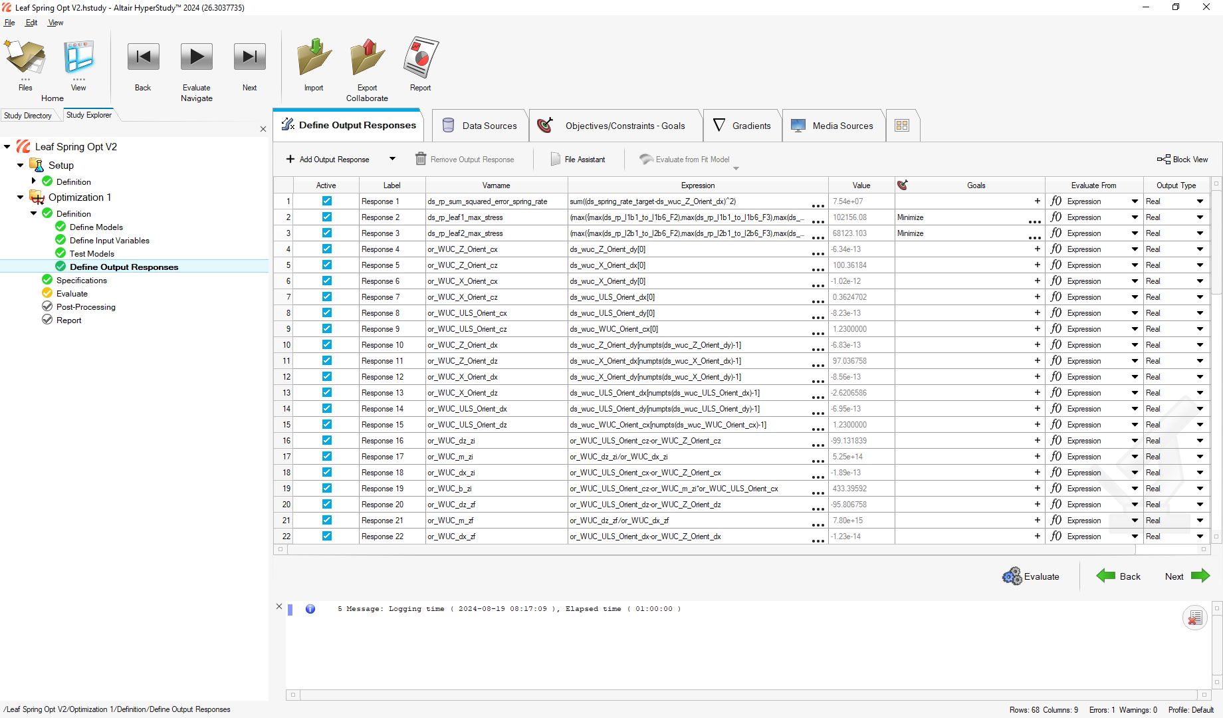Image resolution: width=1223 pixels, height=718 pixels.
Task: Open Evaluate From dropdown for Response 6
Action: [x=1135, y=281]
